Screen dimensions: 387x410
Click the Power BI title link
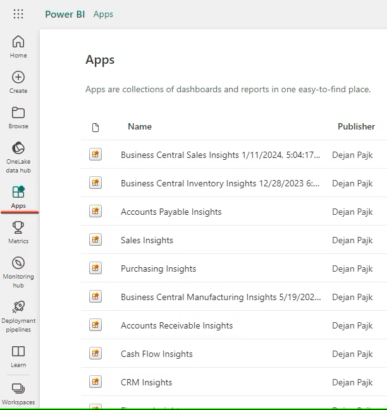click(x=65, y=14)
